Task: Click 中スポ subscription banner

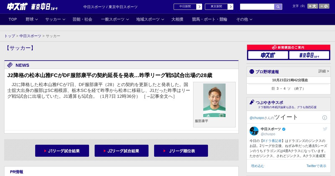Action: [x=268, y=55]
